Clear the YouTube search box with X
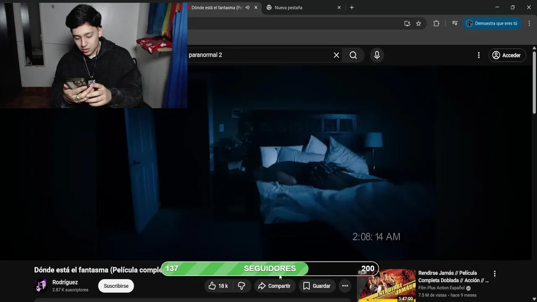 tap(336, 55)
